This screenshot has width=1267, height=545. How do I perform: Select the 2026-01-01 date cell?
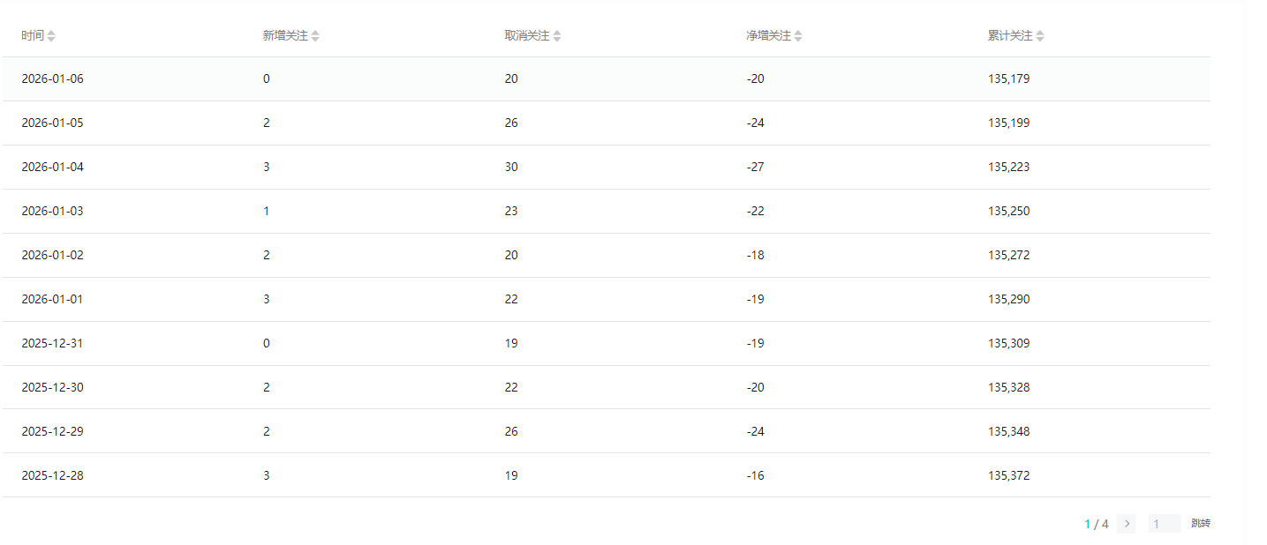(x=52, y=299)
